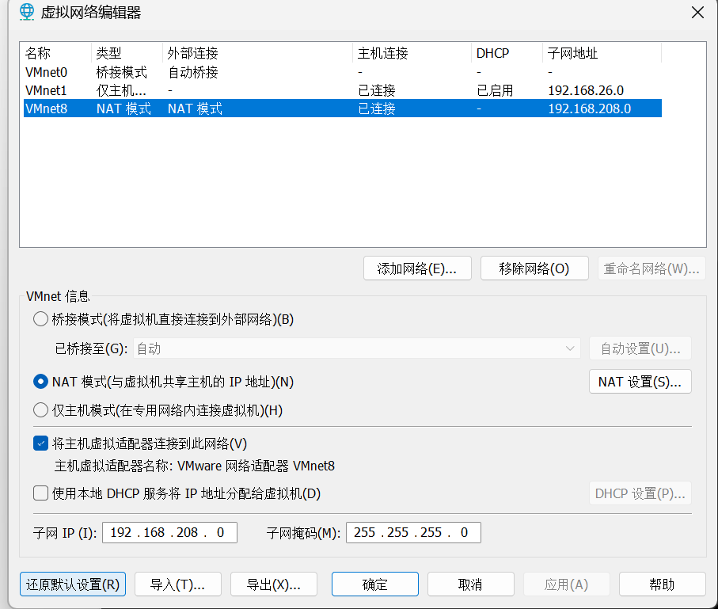Open NAT 设置(S)... dialog
This screenshot has height=609, width=718.
click(x=640, y=381)
